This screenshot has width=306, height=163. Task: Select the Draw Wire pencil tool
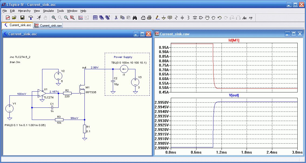157,18
